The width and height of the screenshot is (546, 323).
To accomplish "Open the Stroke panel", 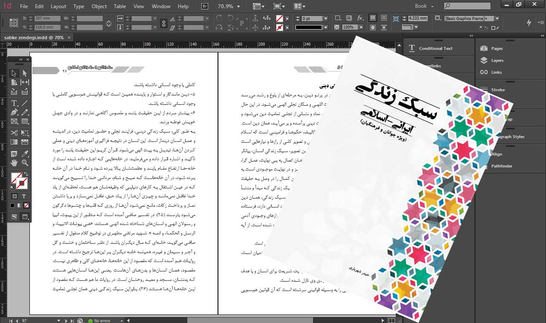I will 497,89.
